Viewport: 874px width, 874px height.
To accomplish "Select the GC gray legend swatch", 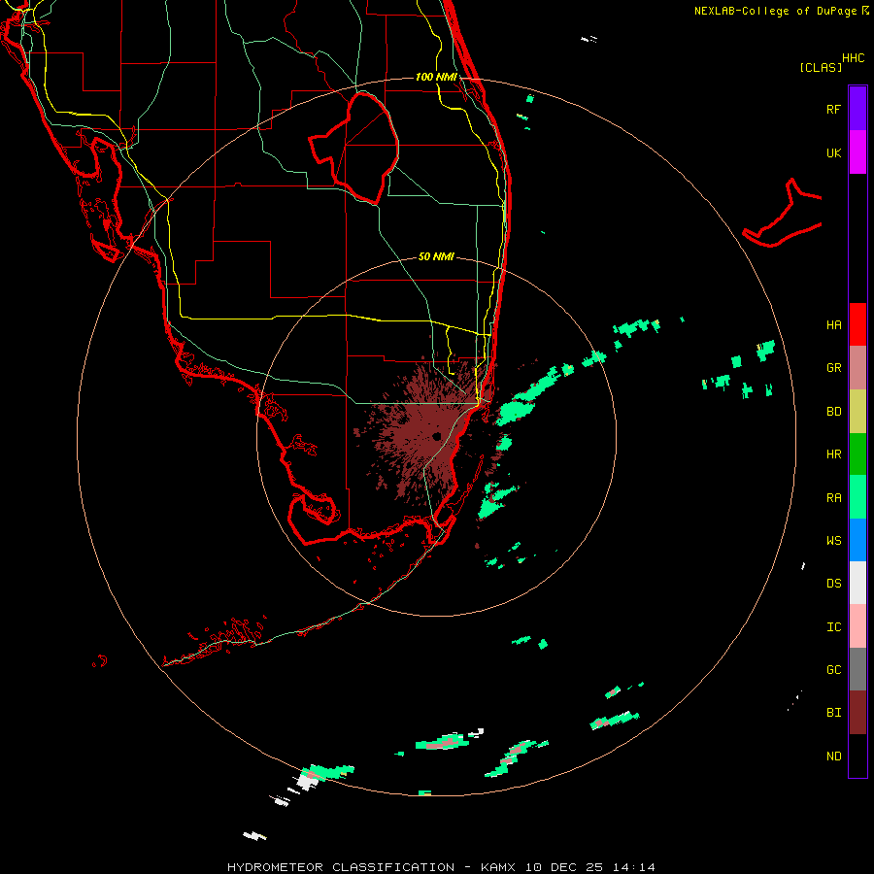I will tap(857, 669).
